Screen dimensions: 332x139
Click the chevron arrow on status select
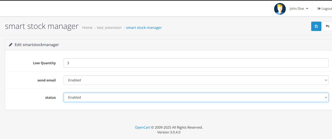pos(326,97)
